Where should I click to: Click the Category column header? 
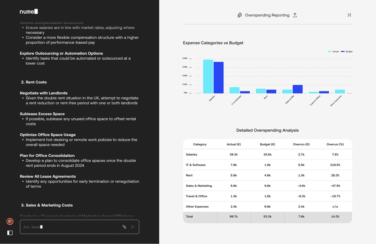pyautogui.click(x=200, y=144)
